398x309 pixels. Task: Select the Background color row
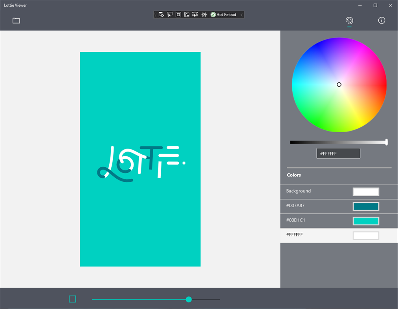(x=339, y=192)
